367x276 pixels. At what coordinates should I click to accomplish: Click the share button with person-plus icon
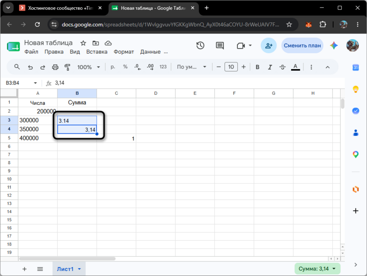click(x=269, y=45)
